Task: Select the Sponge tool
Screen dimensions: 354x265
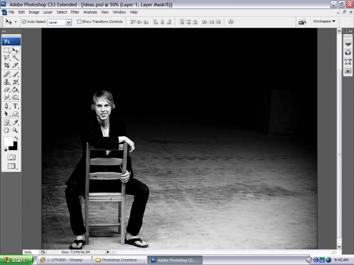Action: (15, 97)
